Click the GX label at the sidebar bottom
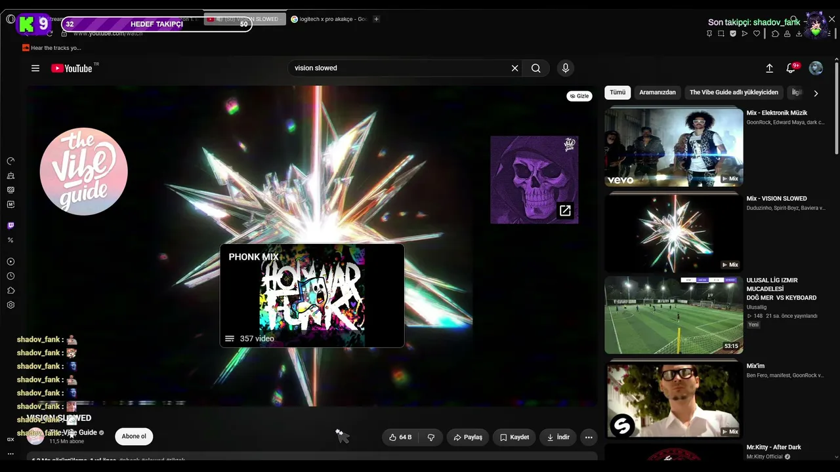Viewport: 840px width, 472px height. (x=10, y=439)
